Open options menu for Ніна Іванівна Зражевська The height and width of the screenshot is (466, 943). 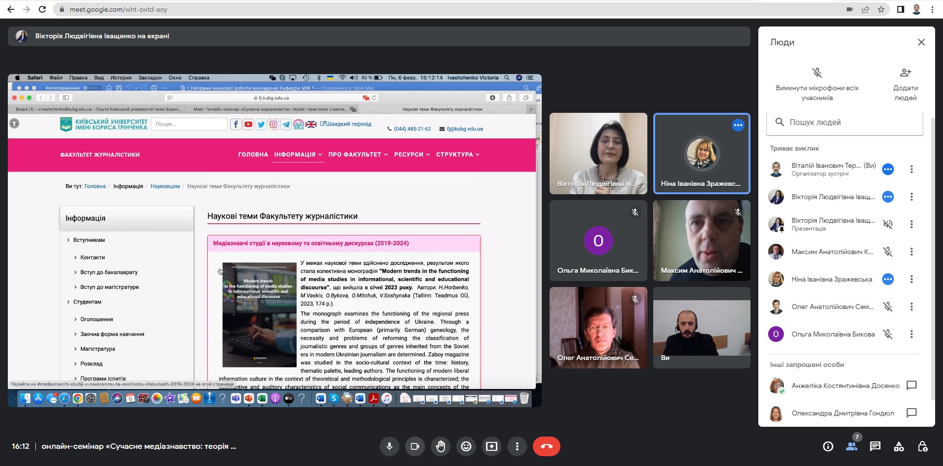912,279
